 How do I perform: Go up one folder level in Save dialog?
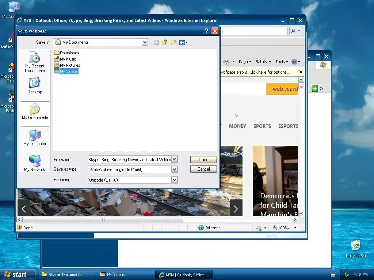(x=165, y=42)
